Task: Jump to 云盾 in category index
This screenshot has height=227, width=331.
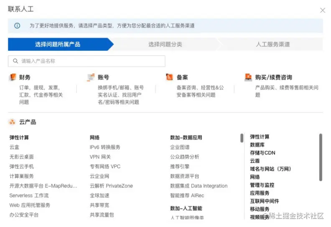Action: 255,161
